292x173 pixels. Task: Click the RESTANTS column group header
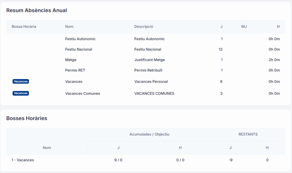(248, 134)
